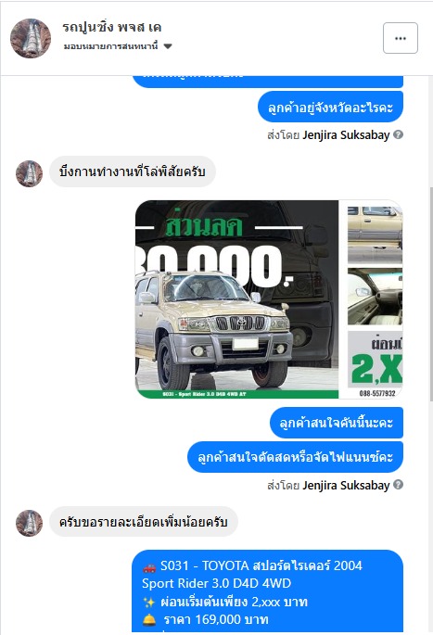Select the ลูกค้าสนใจตัดสดหรือจัดไฟแนนซ์คะ message bubble
This screenshot has height=635, width=433.
[295, 457]
